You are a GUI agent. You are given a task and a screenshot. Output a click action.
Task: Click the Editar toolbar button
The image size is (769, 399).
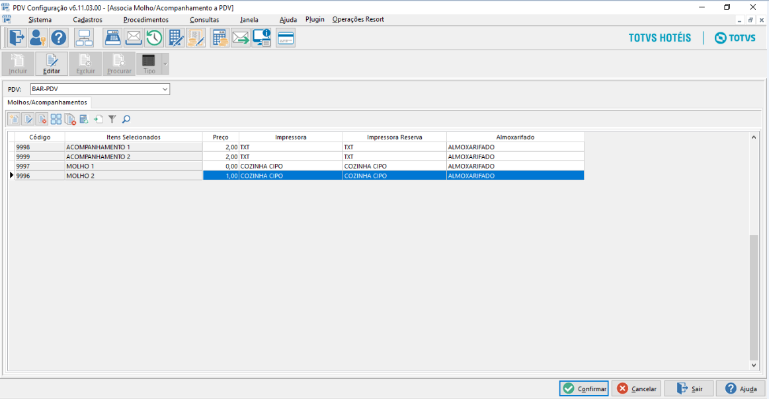(x=52, y=63)
